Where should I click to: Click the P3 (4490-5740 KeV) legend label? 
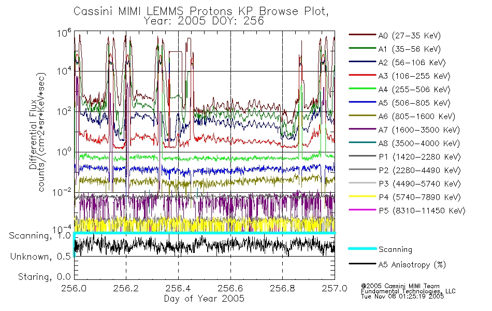click(419, 184)
